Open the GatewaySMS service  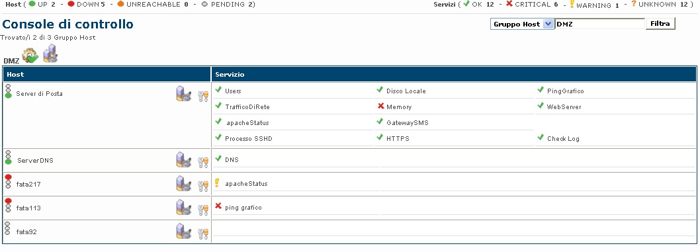coord(408,122)
